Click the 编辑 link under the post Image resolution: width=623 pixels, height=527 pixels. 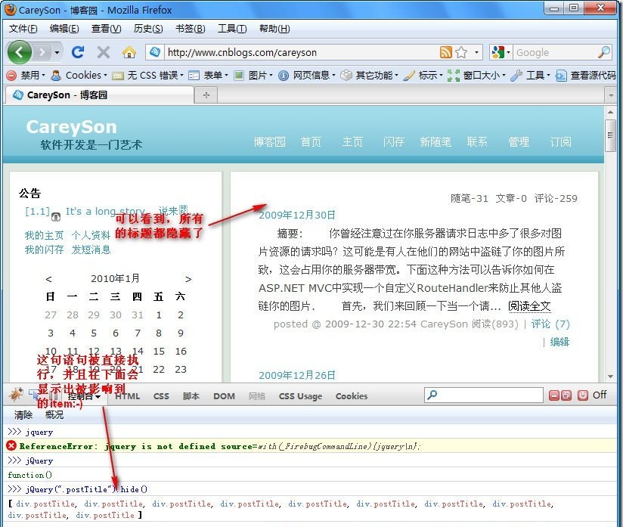pyautogui.click(x=559, y=343)
